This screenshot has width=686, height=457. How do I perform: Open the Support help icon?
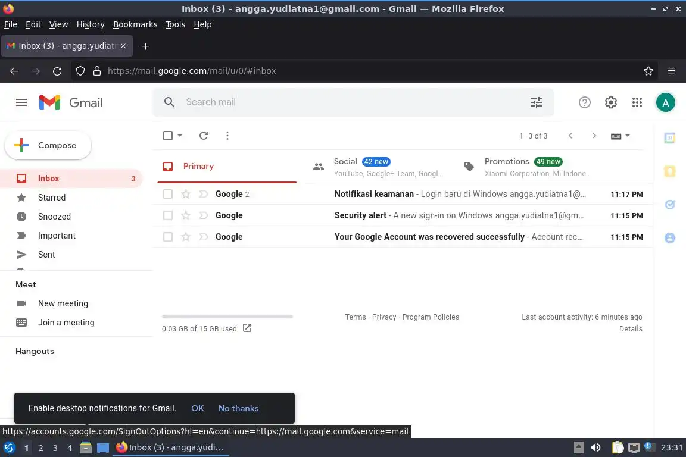(x=585, y=102)
